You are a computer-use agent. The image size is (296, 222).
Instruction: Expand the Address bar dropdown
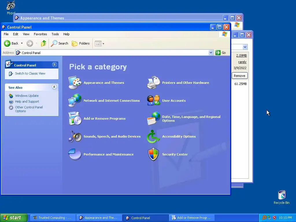coord(211,53)
